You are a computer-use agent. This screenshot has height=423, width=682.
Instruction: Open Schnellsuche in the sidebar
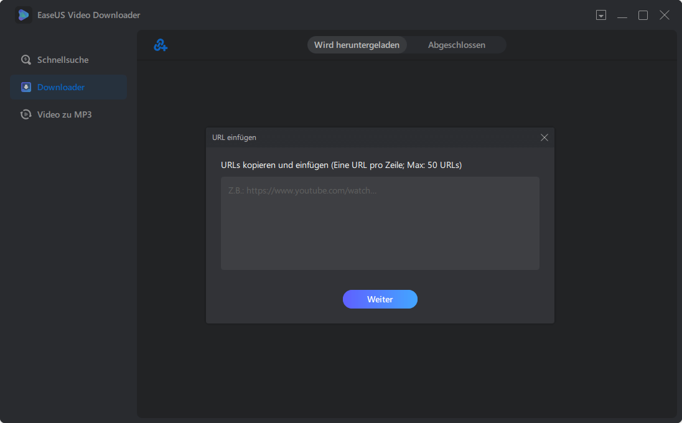pyautogui.click(x=68, y=60)
